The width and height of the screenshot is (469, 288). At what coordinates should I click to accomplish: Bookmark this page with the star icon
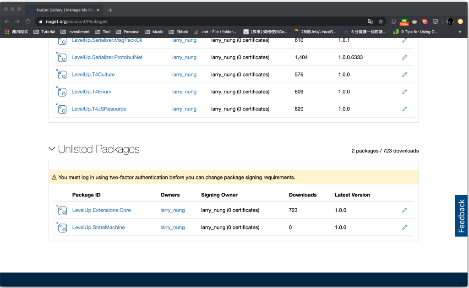pos(381,21)
